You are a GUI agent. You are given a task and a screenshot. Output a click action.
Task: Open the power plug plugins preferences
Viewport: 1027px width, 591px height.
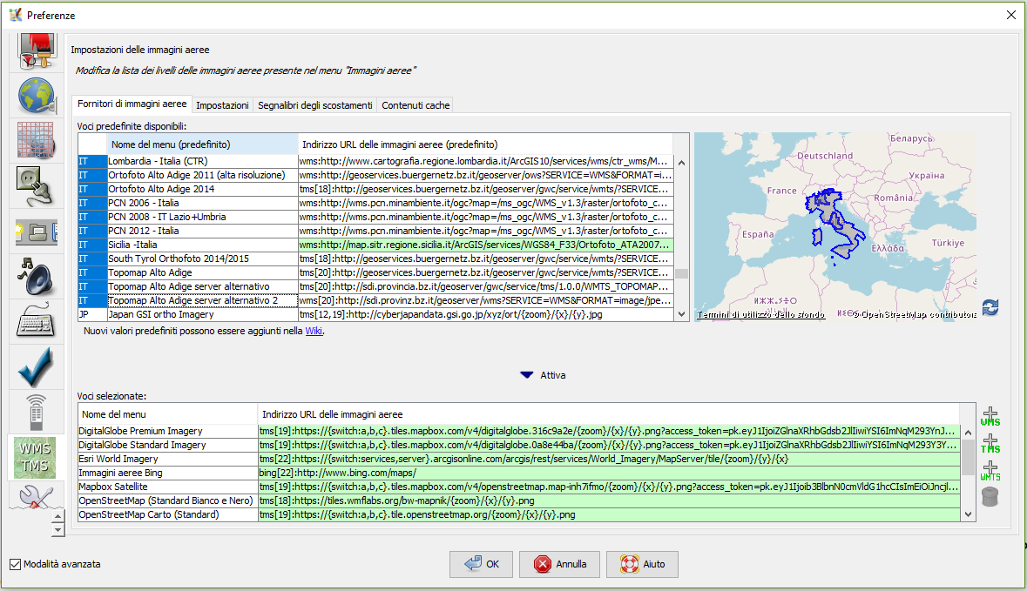(37, 185)
